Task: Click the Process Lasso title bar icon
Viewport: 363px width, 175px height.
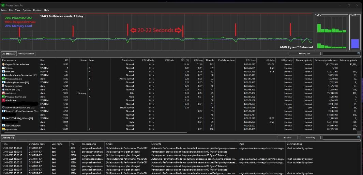Action: [4, 5]
